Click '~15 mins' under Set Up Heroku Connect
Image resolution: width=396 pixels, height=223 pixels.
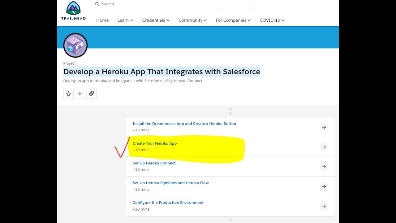click(x=141, y=170)
